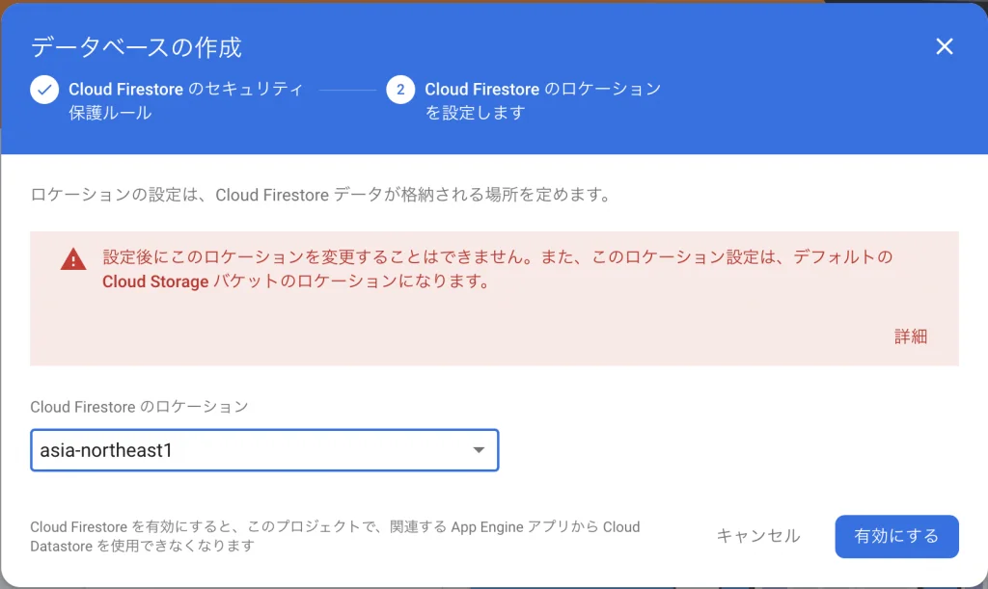This screenshot has width=988, height=589.
Task: Close the database creation dialog with X
Action: (x=945, y=46)
